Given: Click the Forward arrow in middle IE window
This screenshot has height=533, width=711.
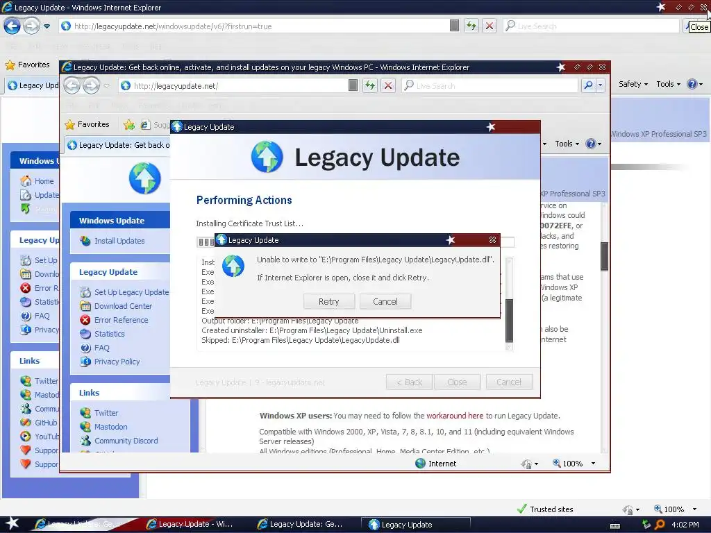Looking at the screenshot, I should (x=91, y=85).
